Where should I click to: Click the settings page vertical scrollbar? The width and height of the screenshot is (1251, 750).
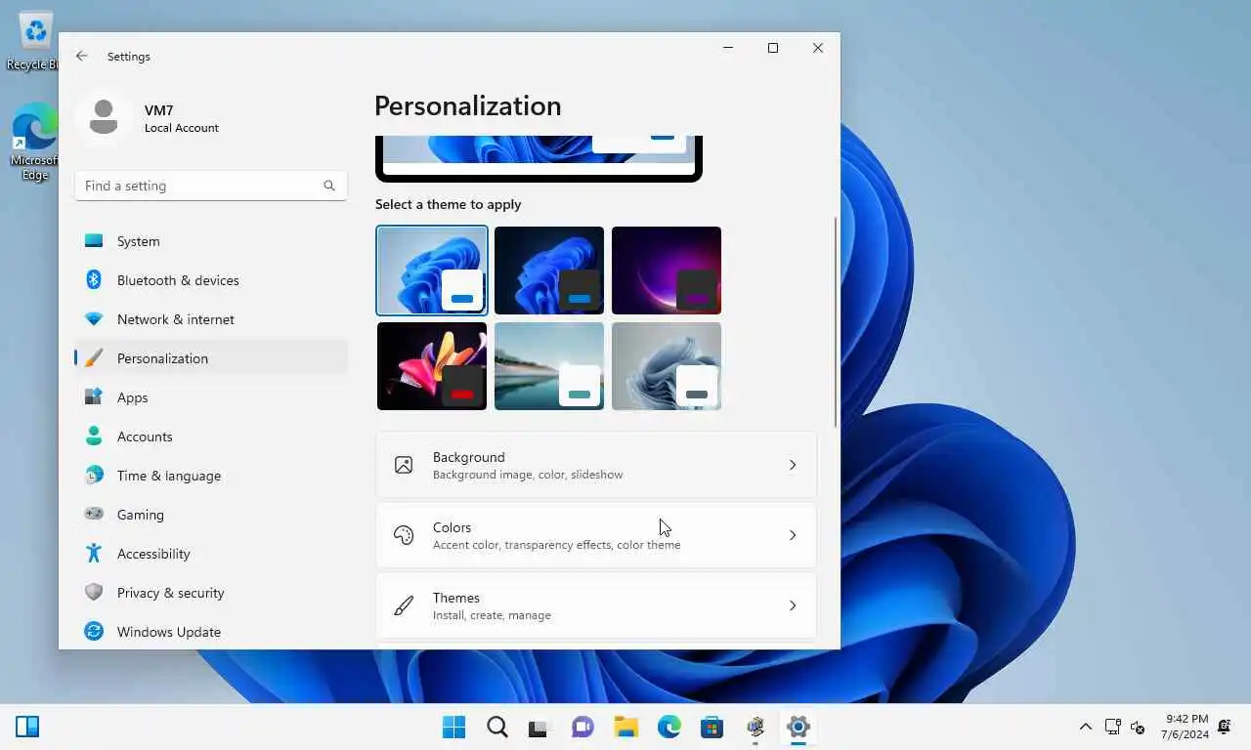point(836,320)
